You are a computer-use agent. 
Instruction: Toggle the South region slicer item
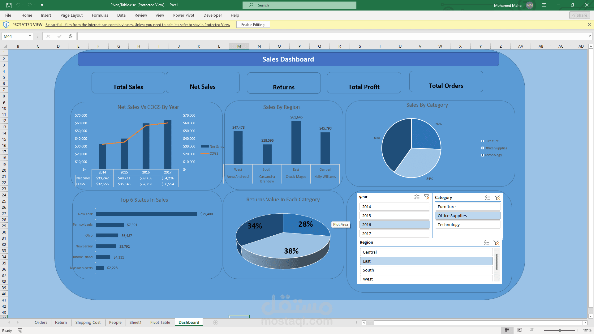tap(426, 270)
